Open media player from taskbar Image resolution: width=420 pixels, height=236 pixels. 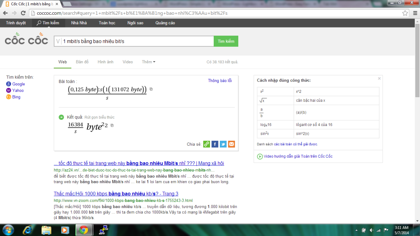[x=65, y=230]
